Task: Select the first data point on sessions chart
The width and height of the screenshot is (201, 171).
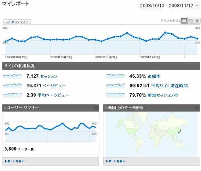Action: [x=6, y=42]
